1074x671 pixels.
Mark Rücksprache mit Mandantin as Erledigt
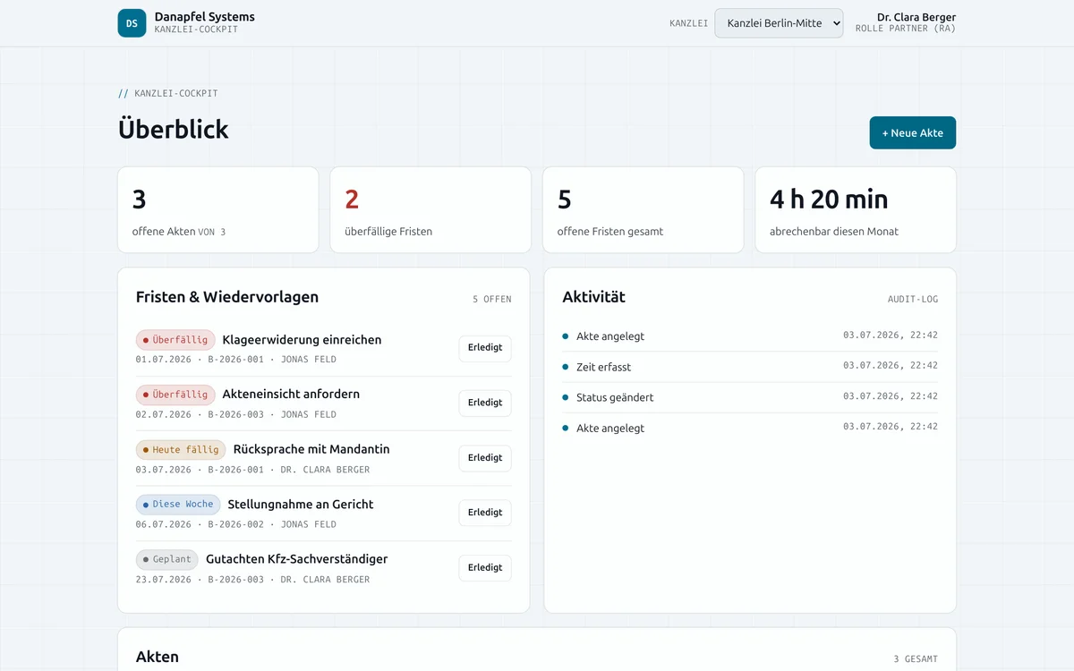coord(485,458)
